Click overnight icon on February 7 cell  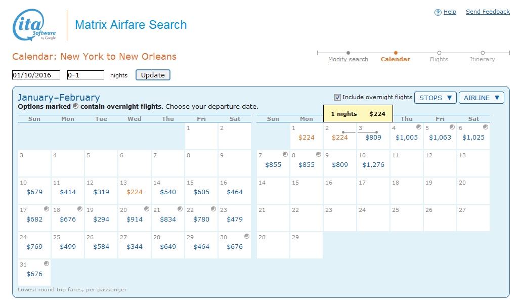pyautogui.click(x=285, y=154)
